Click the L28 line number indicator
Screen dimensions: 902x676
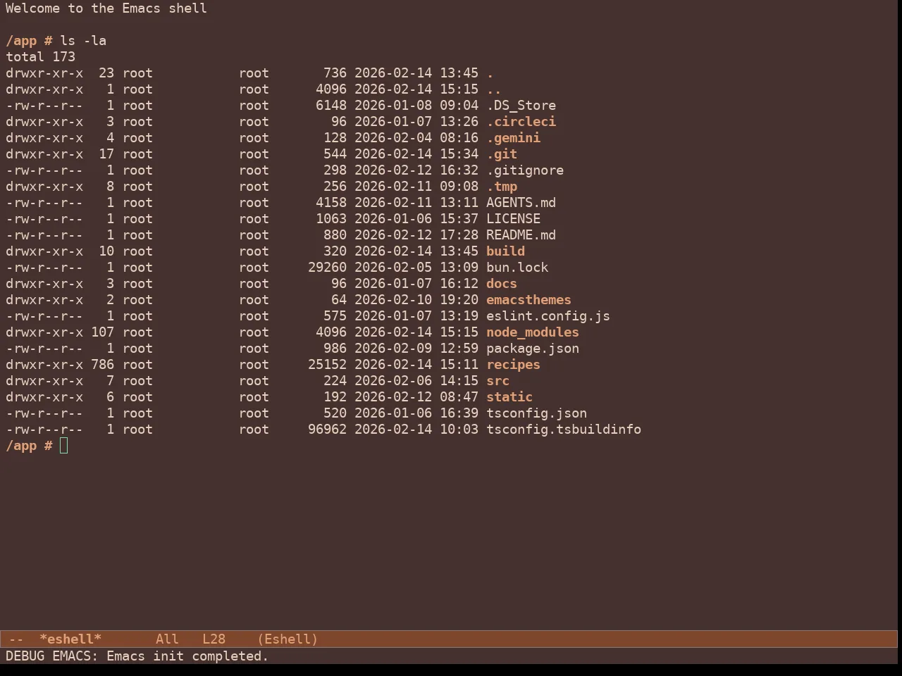pyautogui.click(x=214, y=639)
